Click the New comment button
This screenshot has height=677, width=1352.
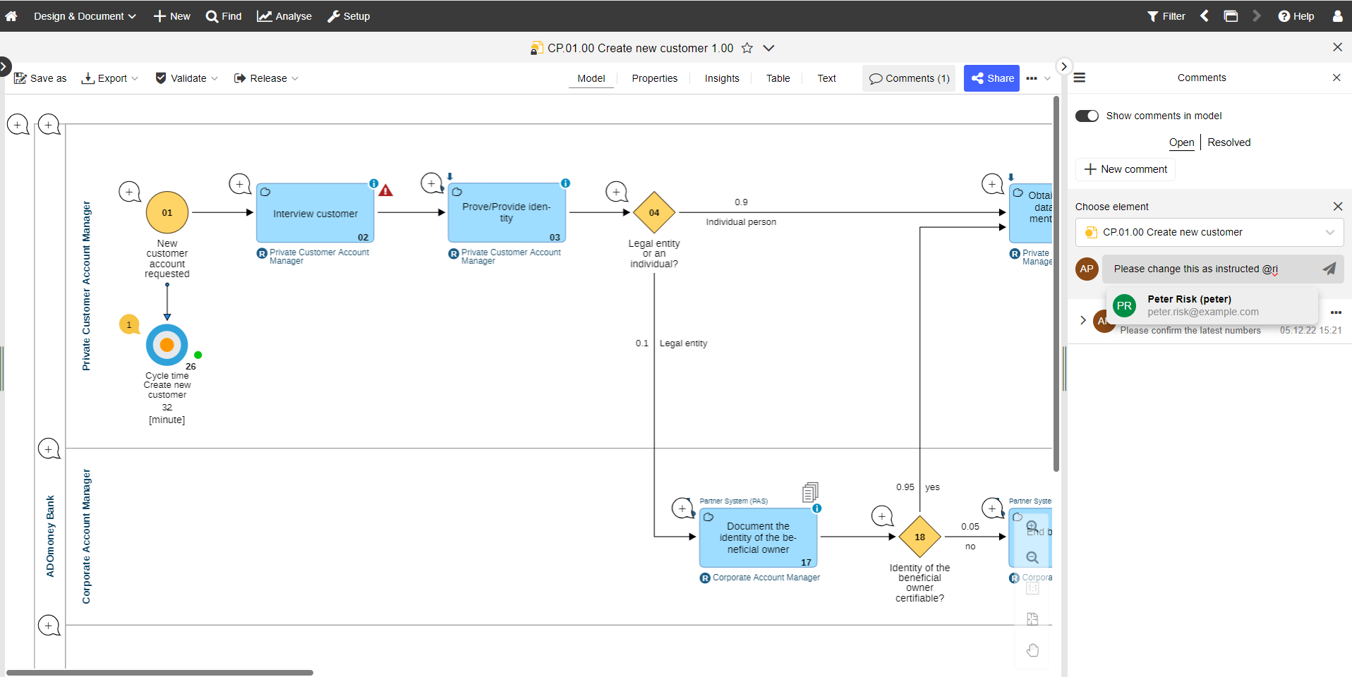pos(1125,169)
